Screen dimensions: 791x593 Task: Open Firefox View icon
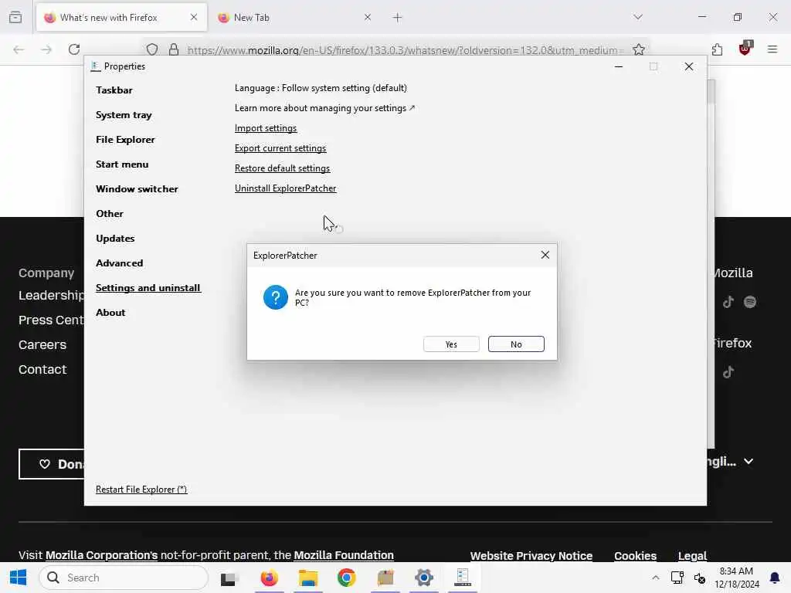15,17
